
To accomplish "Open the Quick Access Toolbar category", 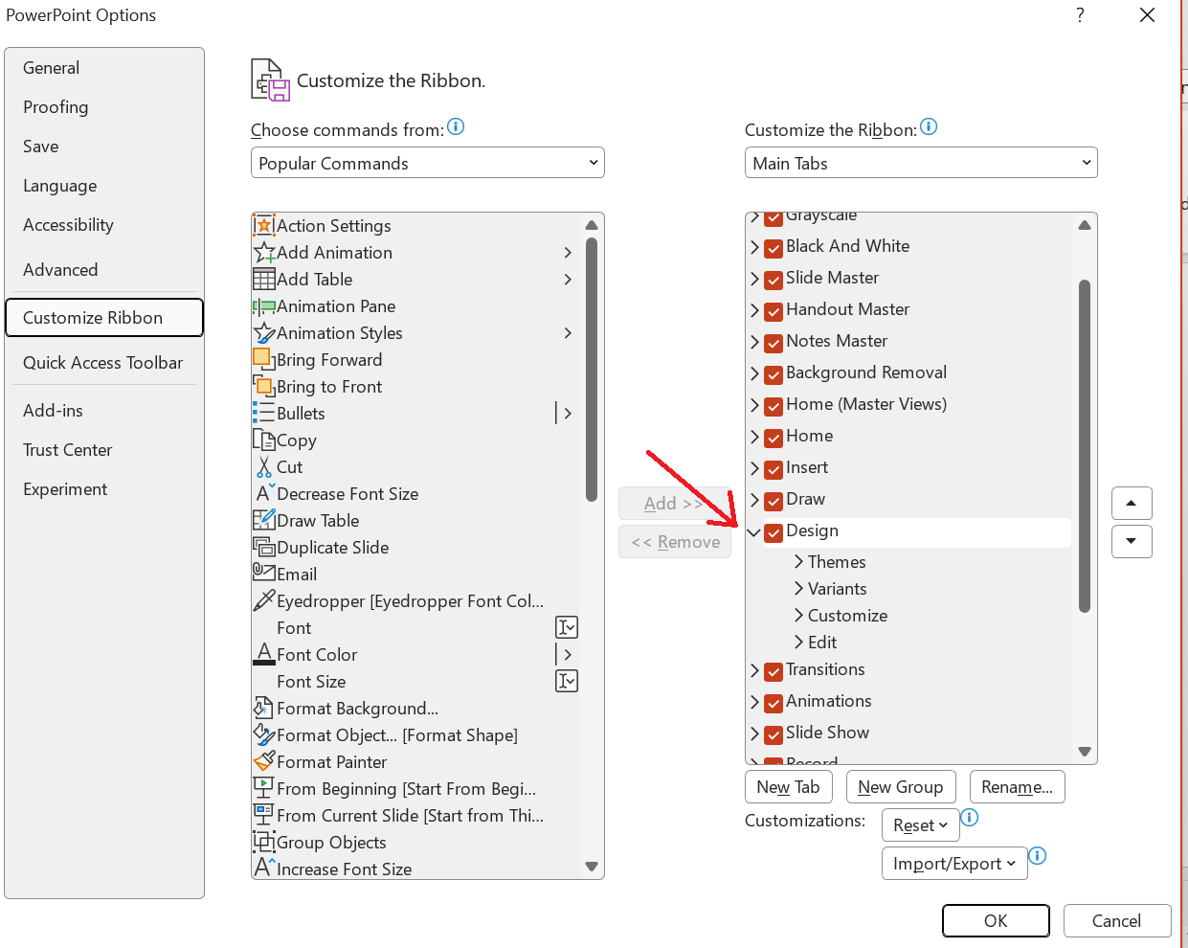I will point(104,363).
